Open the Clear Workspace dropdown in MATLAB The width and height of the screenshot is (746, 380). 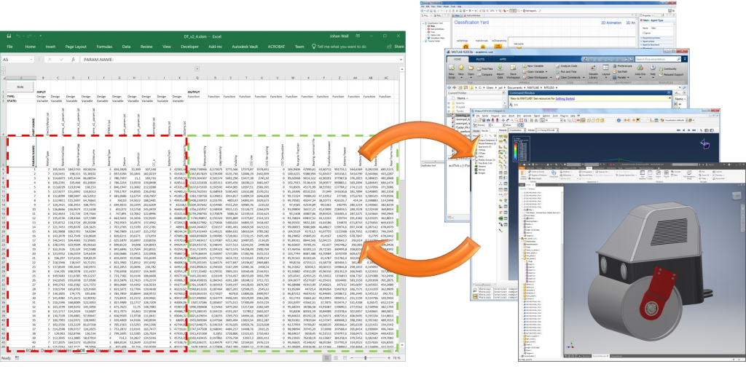537,77
